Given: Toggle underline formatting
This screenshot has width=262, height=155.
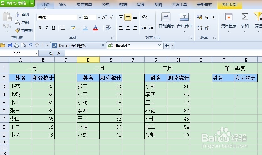Looking at the screenshot, I should tap(54, 28).
